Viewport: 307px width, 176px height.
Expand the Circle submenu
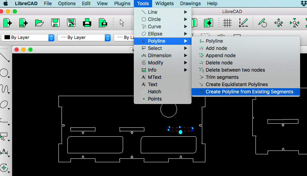(162, 19)
